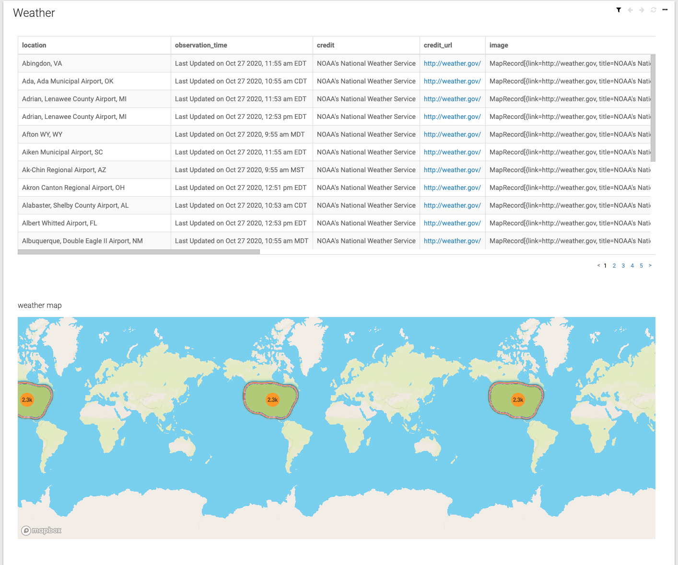Go to page 2 of the table
The height and width of the screenshot is (565, 678).
pos(614,265)
